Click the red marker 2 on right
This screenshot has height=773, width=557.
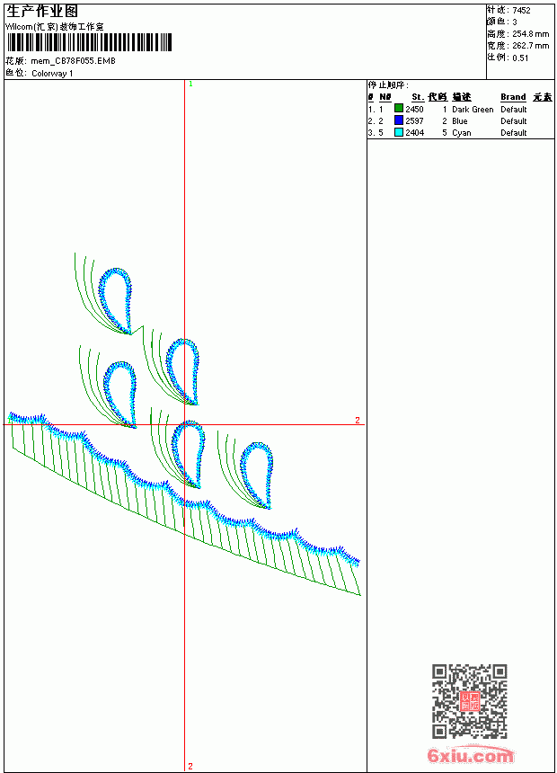point(358,420)
